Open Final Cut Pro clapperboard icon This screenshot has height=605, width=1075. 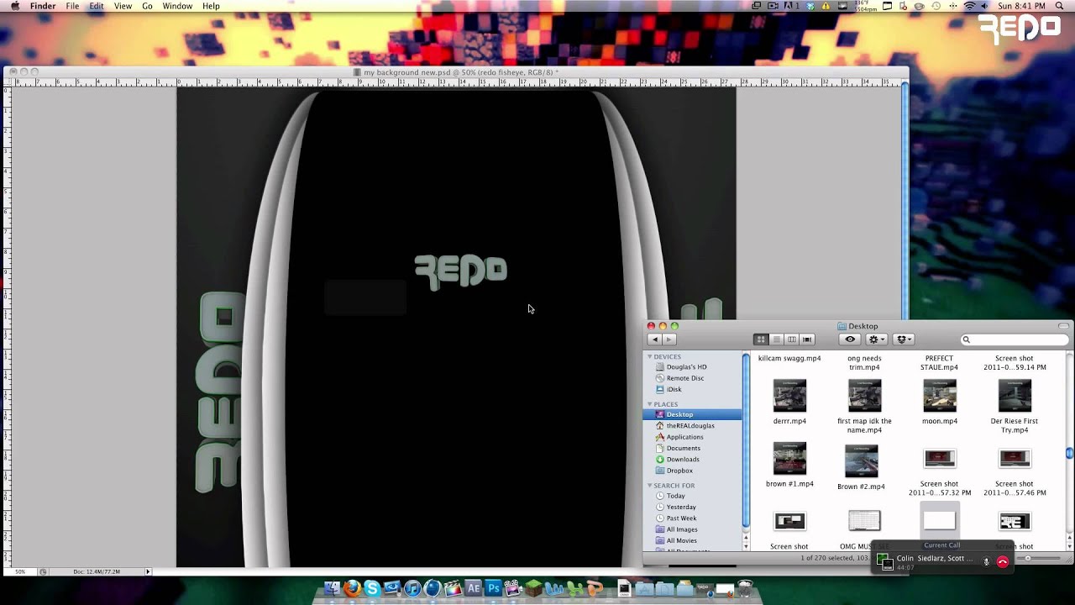click(453, 588)
